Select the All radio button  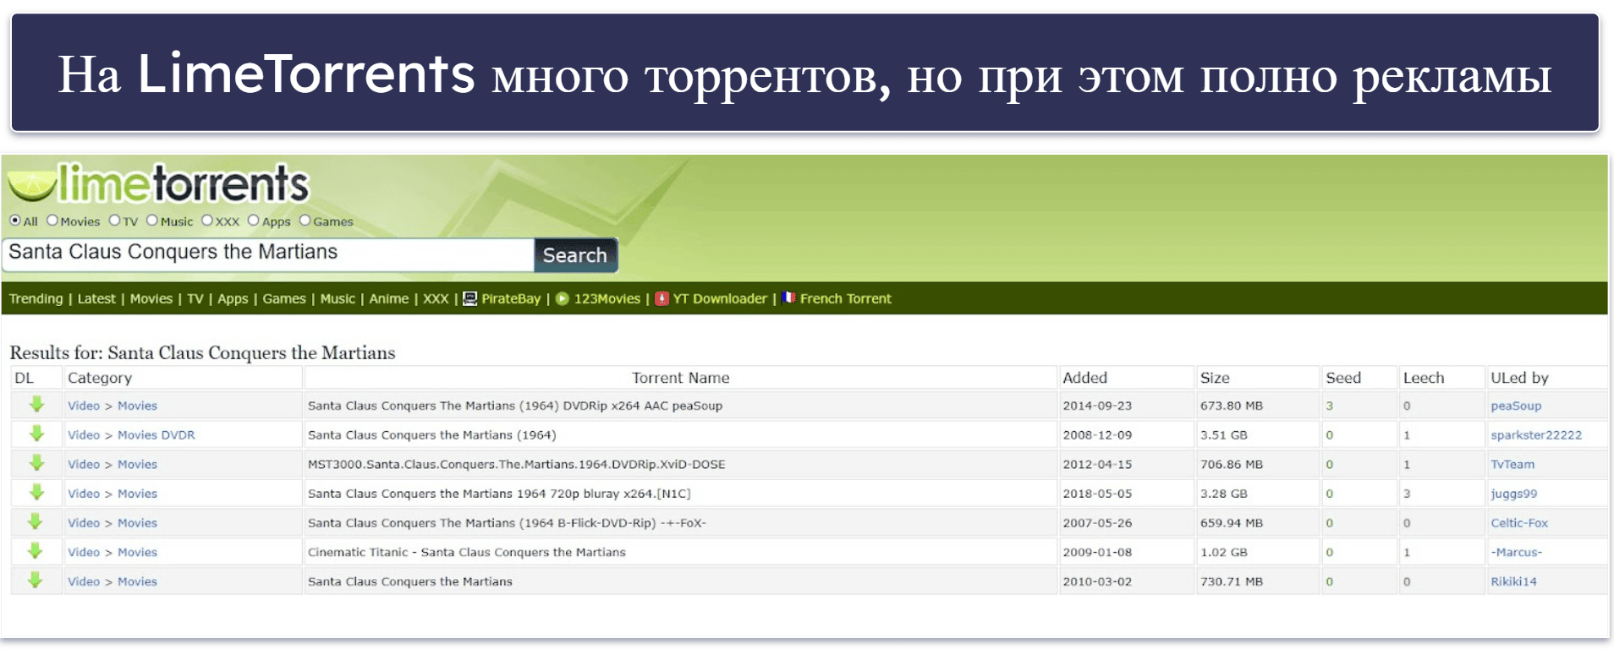coord(15,221)
